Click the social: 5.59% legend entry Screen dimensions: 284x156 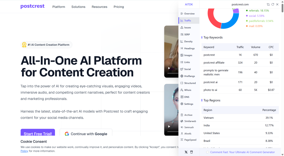click(255, 16)
